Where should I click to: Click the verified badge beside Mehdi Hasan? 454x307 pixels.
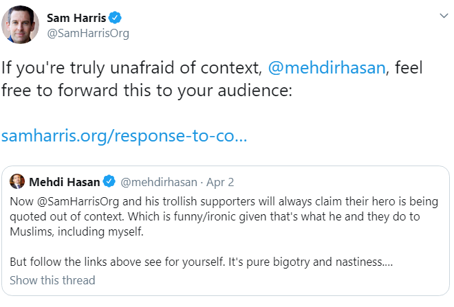coord(109,181)
